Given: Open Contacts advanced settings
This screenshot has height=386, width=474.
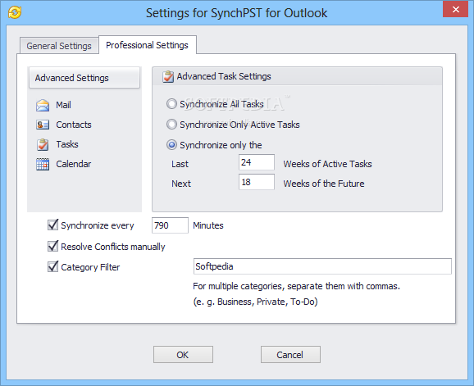Looking at the screenshot, I should pos(74,125).
